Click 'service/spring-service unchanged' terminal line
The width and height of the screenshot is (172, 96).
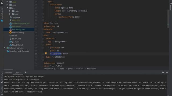pos(21,79)
